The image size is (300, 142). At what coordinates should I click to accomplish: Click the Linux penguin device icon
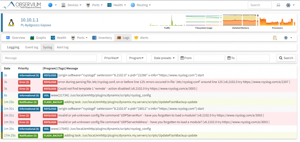pos(11,22)
